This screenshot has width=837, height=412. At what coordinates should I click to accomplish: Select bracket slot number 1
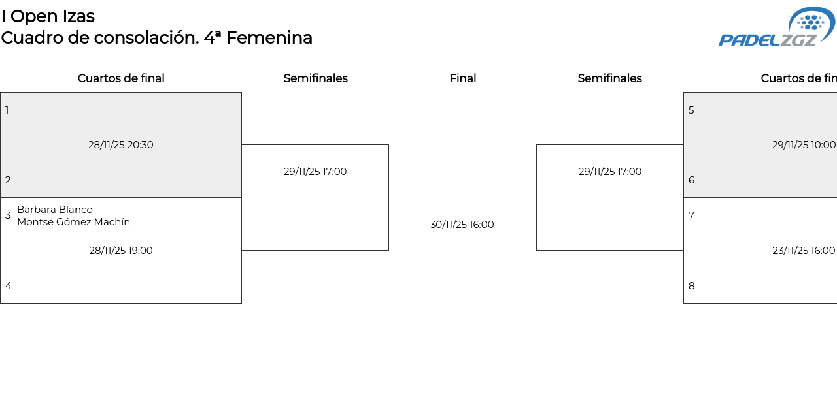(7, 110)
